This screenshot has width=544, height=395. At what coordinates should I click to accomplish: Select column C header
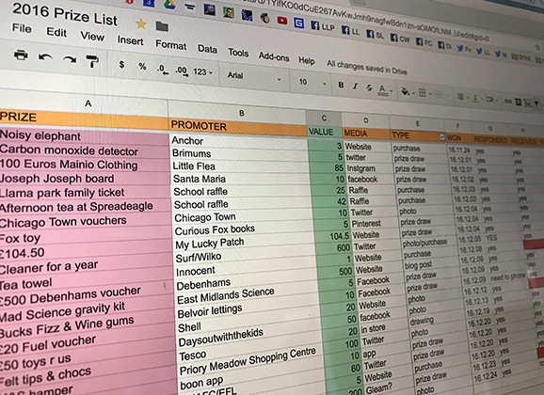pyautogui.click(x=324, y=118)
